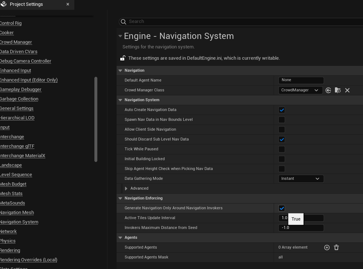This screenshot has width=363, height=269.
Task: Open Enhanced Input settings
Action: click(15, 71)
